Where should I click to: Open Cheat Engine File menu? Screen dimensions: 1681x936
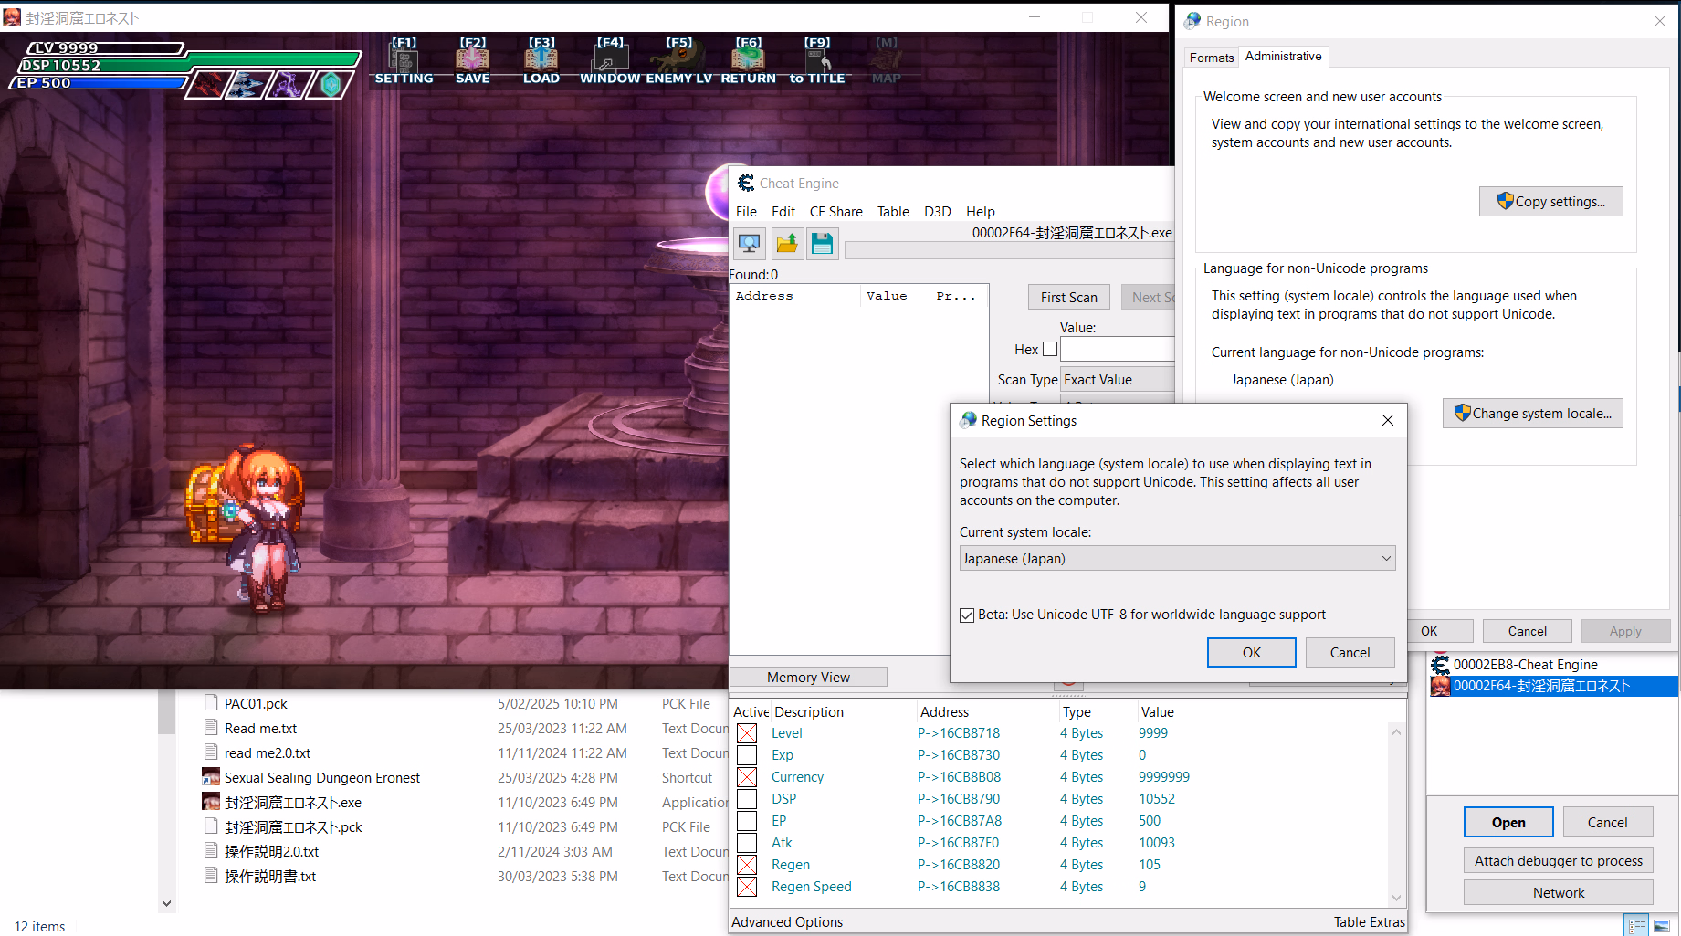[746, 211]
